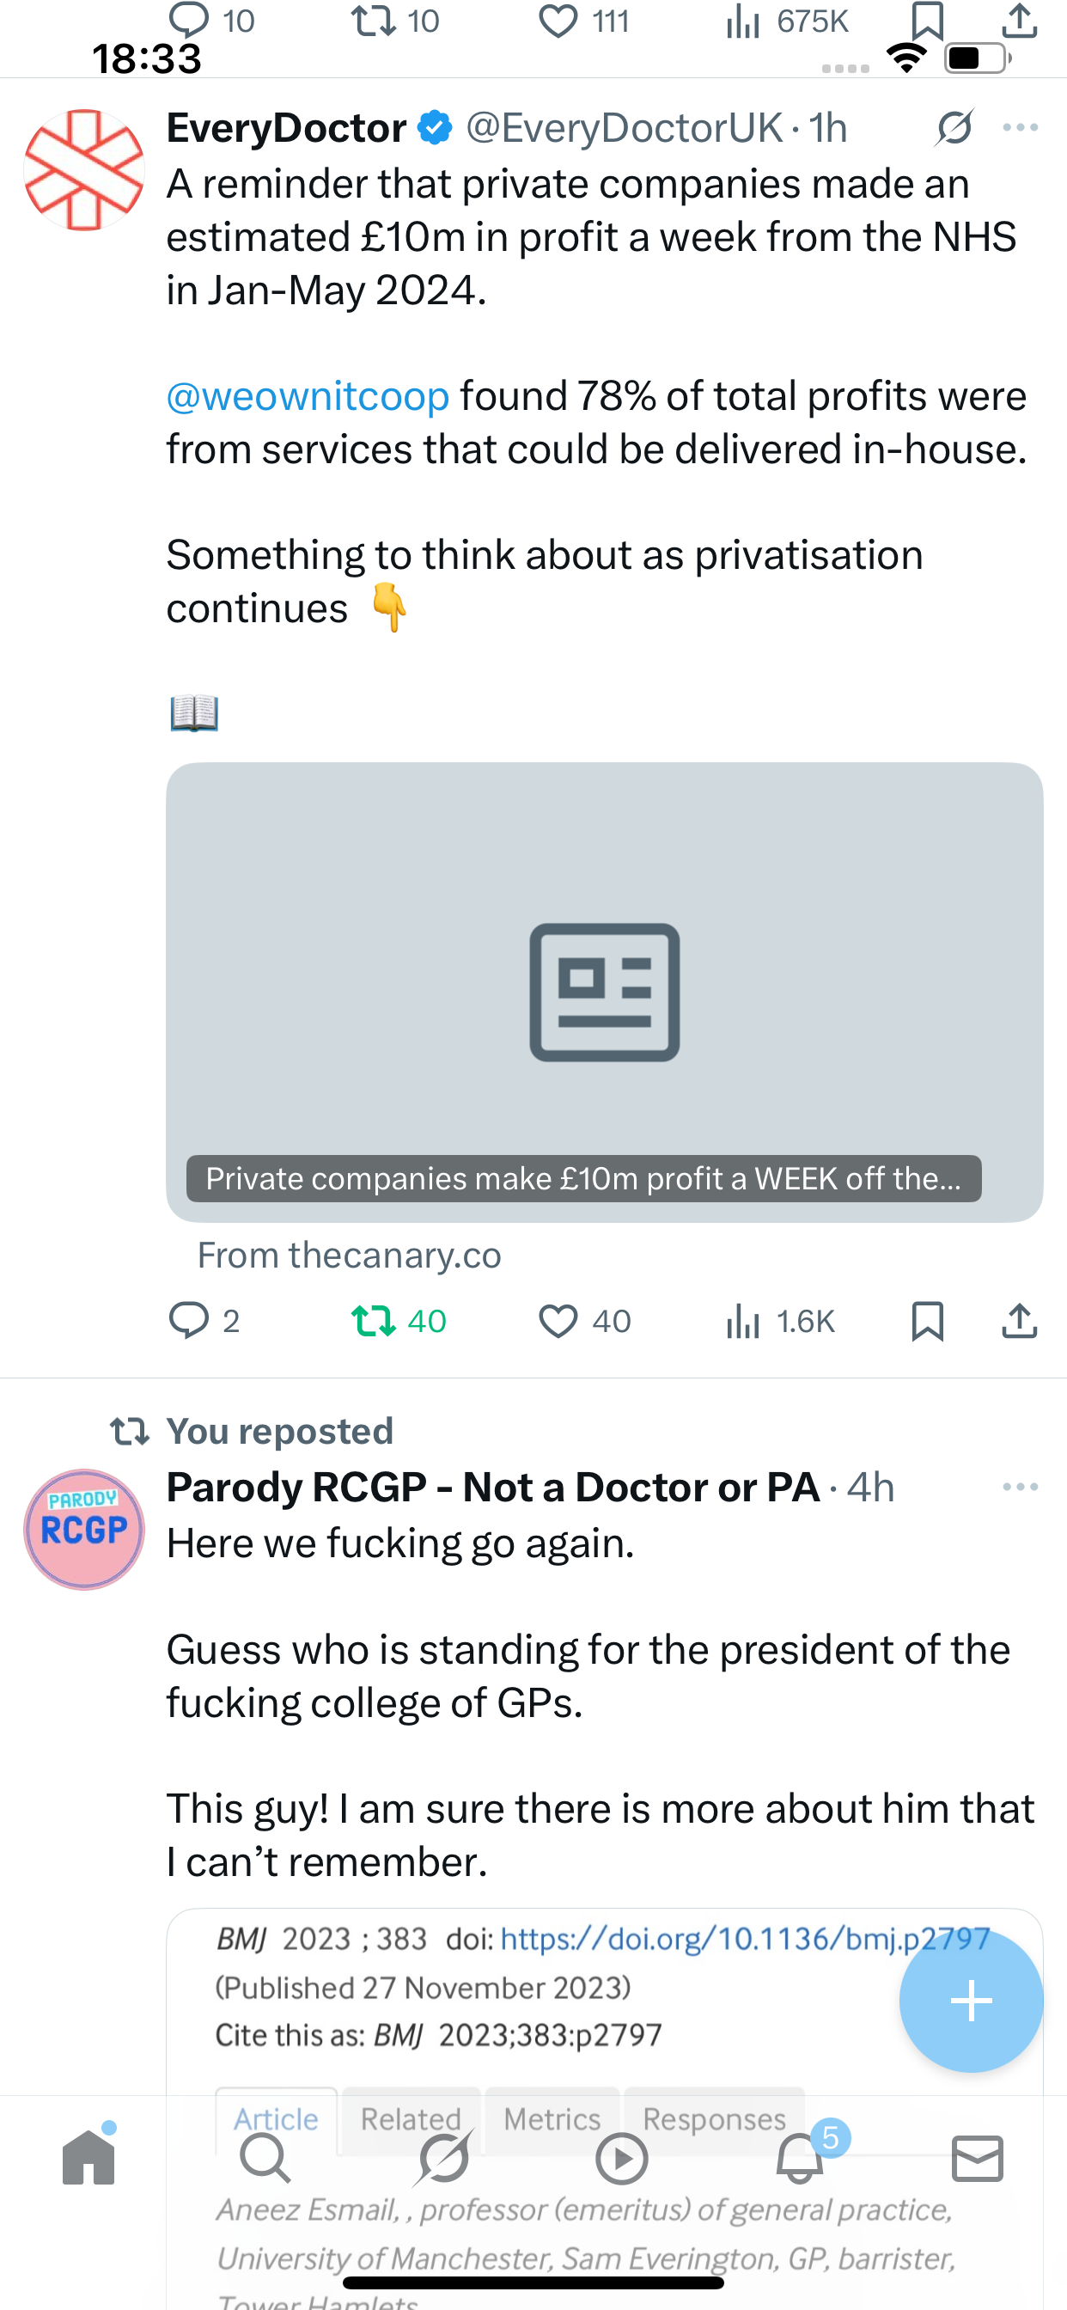Open EveryDoctor profile picture
1067x2310 pixels.
point(84,170)
